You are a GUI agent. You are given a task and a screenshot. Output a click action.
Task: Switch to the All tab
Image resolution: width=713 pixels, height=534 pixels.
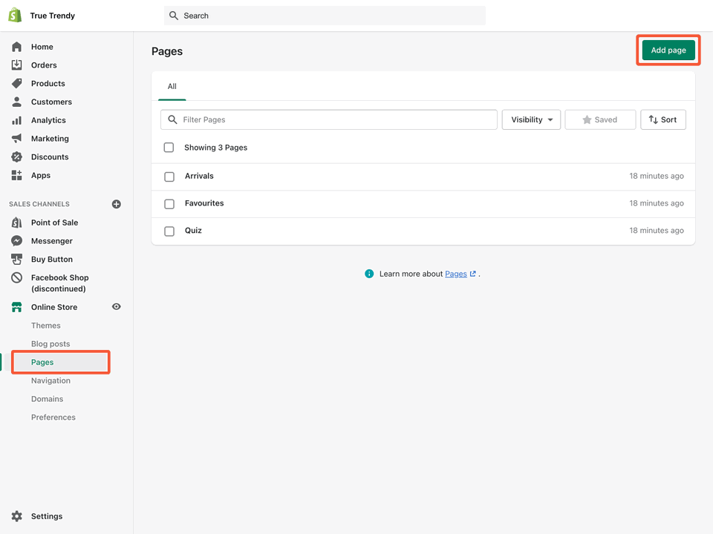tap(172, 87)
